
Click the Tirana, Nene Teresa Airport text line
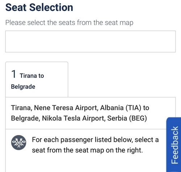(80, 108)
